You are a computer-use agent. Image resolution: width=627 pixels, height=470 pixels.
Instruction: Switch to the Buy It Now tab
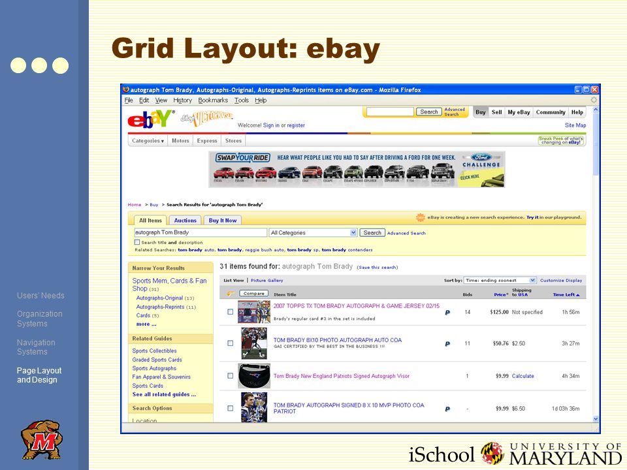pos(223,220)
